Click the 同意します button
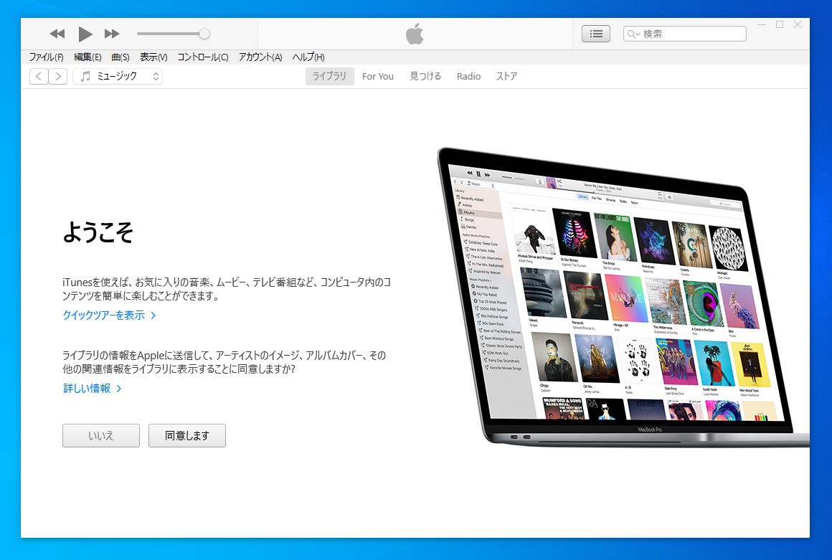The width and height of the screenshot is (832, 560). [186, 435]
